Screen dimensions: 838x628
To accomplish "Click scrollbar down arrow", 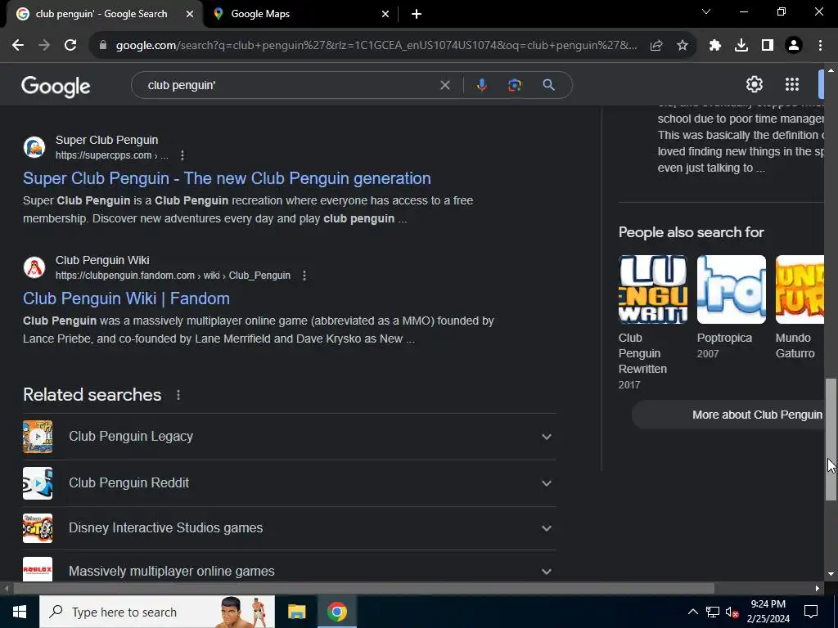I will pos(831,575).
